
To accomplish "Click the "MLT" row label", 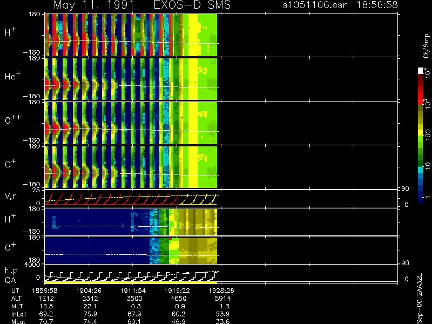I will [17, 306].
